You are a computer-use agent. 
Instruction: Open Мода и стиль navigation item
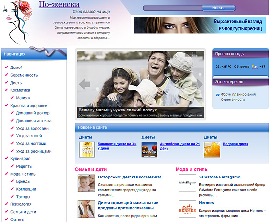click(x=23, y=174)
